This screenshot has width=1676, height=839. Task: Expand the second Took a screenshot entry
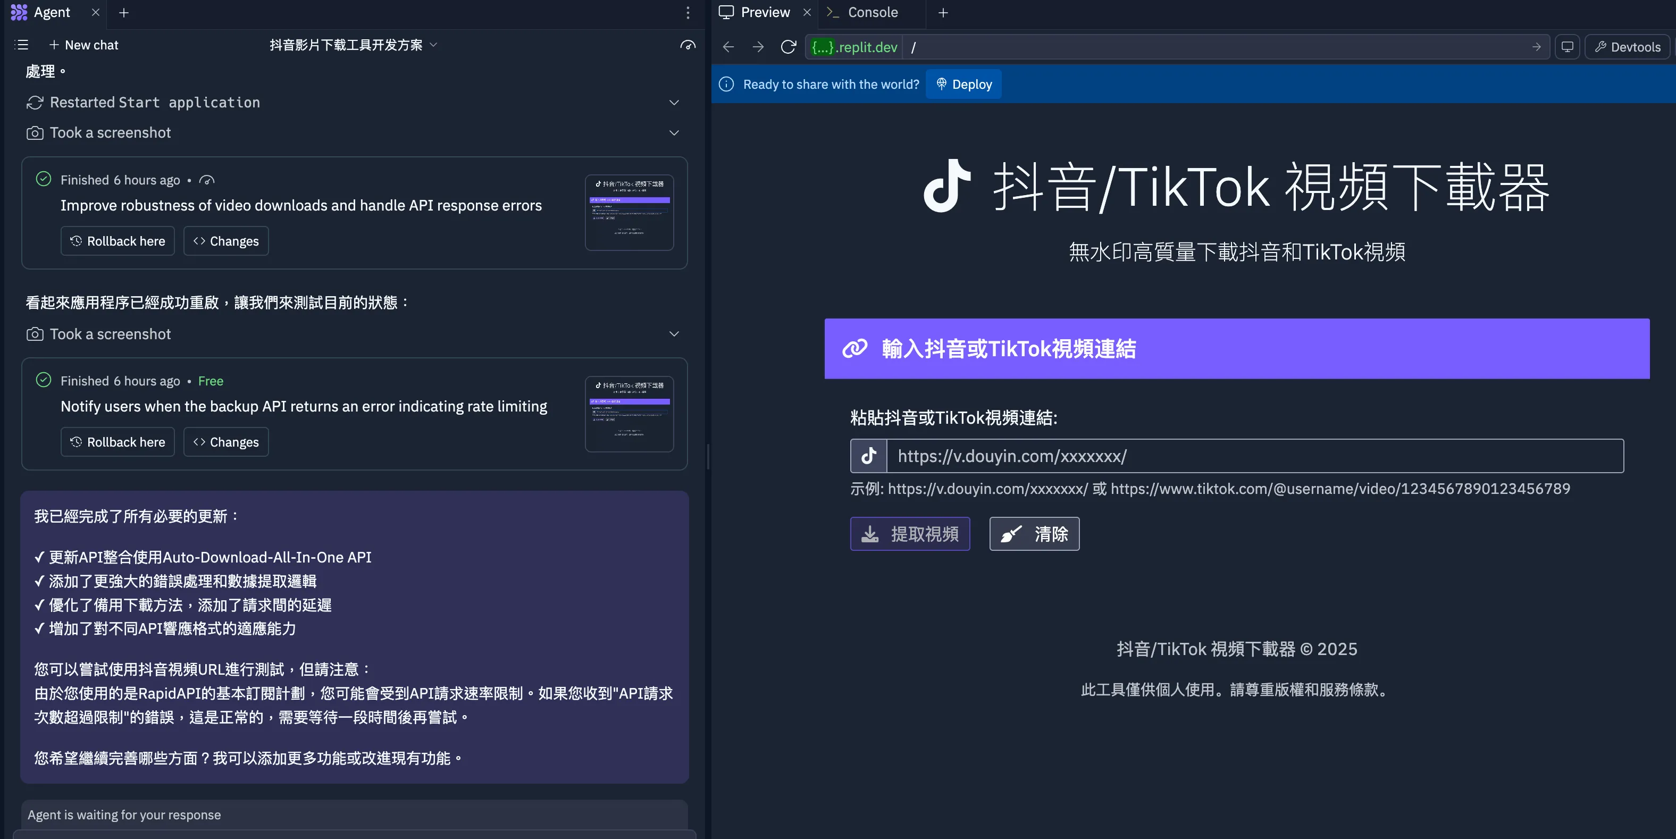674,334
